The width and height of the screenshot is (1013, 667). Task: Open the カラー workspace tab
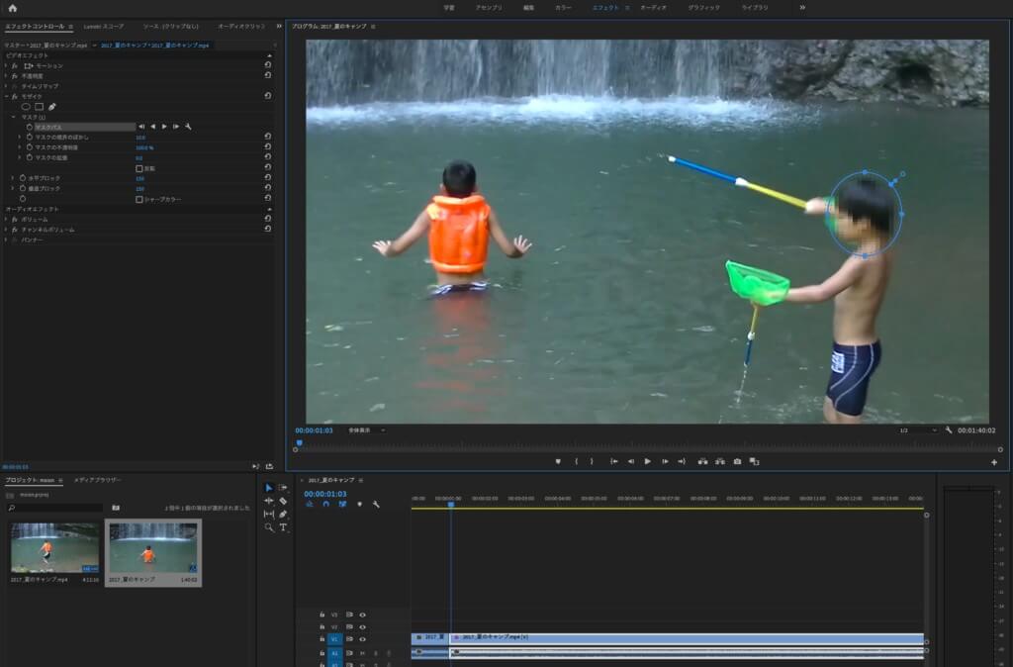563,7
